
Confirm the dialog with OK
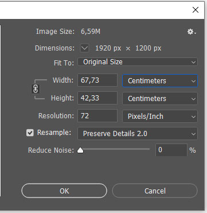pos(64,191)
